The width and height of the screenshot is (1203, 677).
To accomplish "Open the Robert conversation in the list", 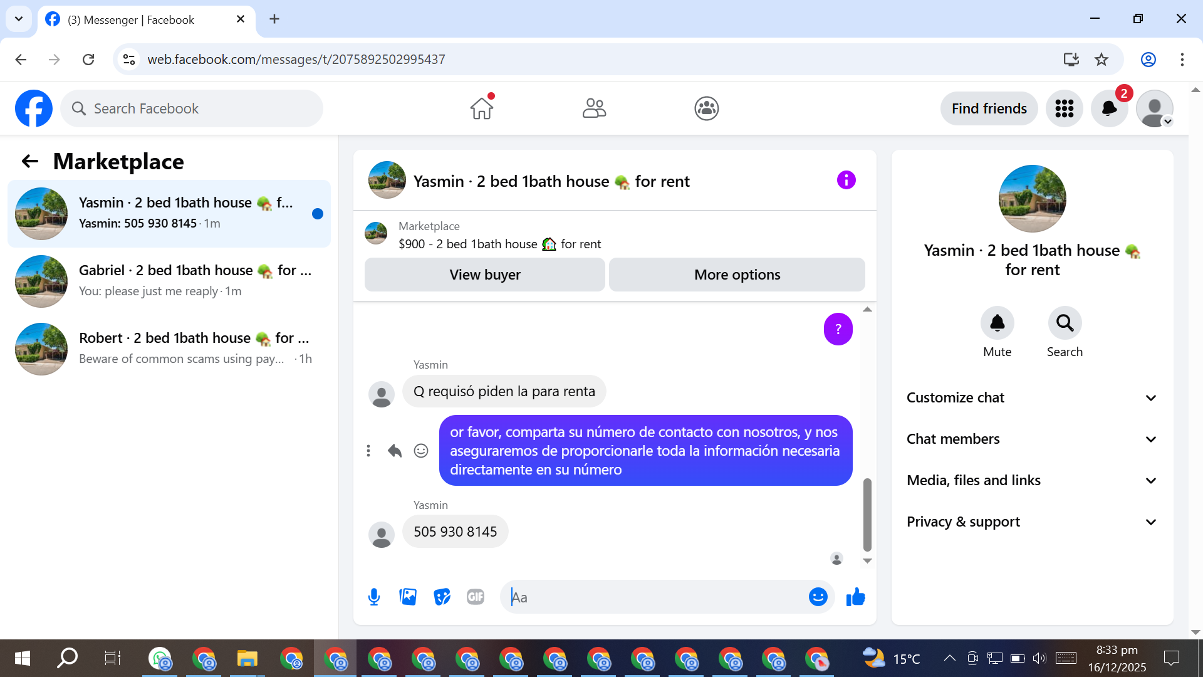I will click(x=169, y=349).
